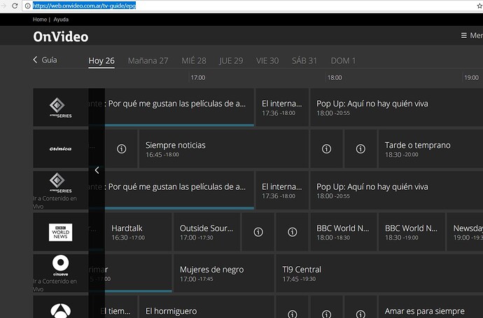Bookmark page with the star icon
The height and width of the screenshot is (318, 483).
click(x=479, y=6)
